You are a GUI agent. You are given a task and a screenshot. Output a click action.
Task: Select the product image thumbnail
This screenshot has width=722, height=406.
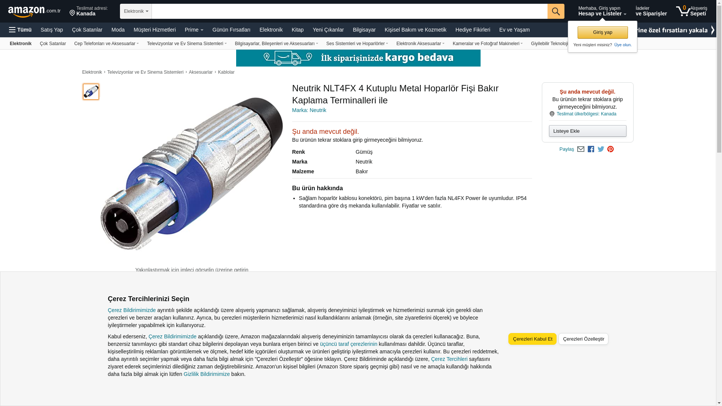click(91, 92)
